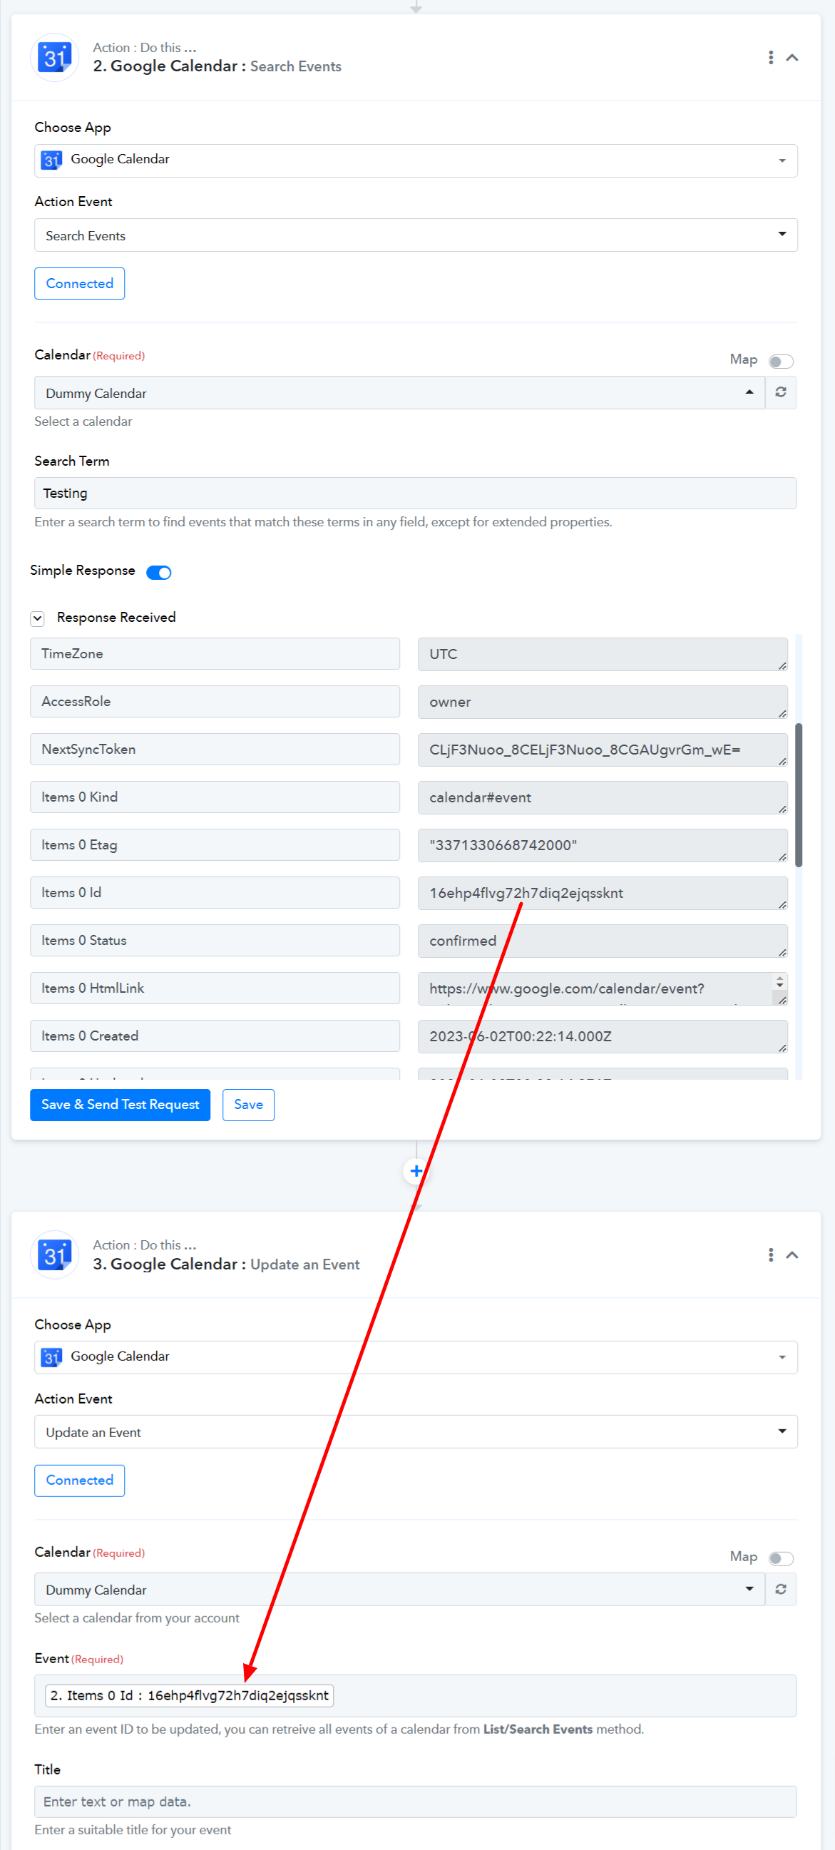The width and height of the screenshot is (835, 1850).
Task: Collapse the Response Received section
Action: (37, 618)
